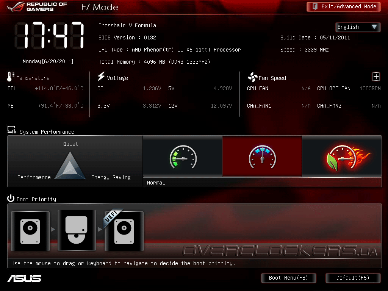Select the Energy Saving green gauge mode
Viewport: 388px width, 291px height.
[183, 156]
